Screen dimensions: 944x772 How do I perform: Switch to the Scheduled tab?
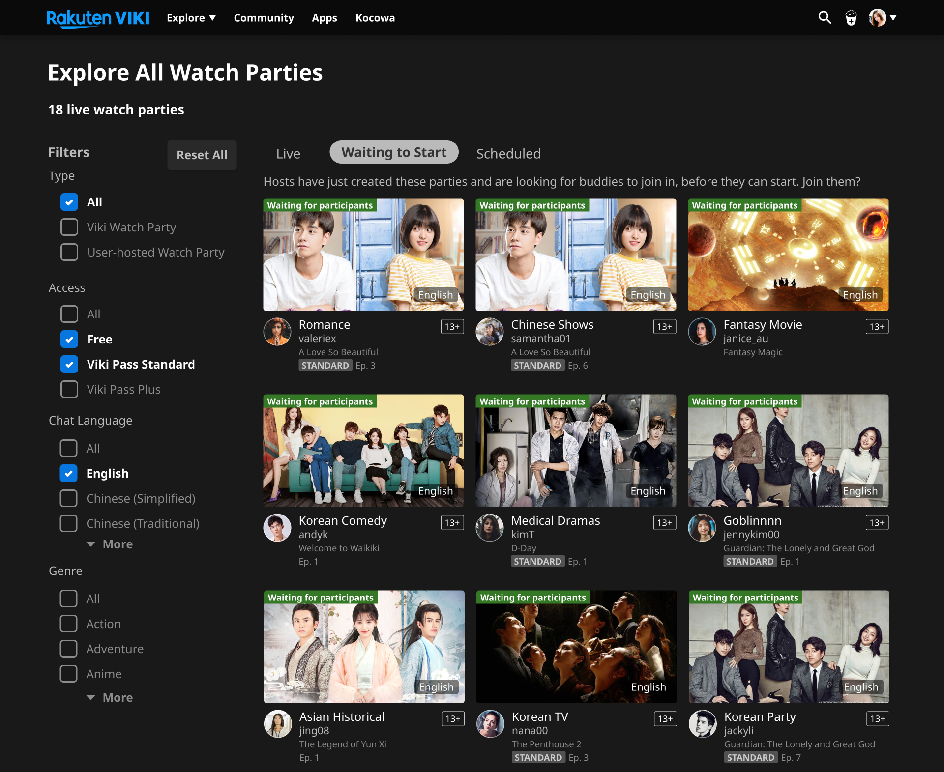(508, 154)
